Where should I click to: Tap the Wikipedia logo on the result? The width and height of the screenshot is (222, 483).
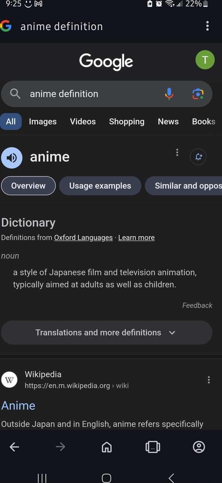pyautogui.click(x=9, y=380)
